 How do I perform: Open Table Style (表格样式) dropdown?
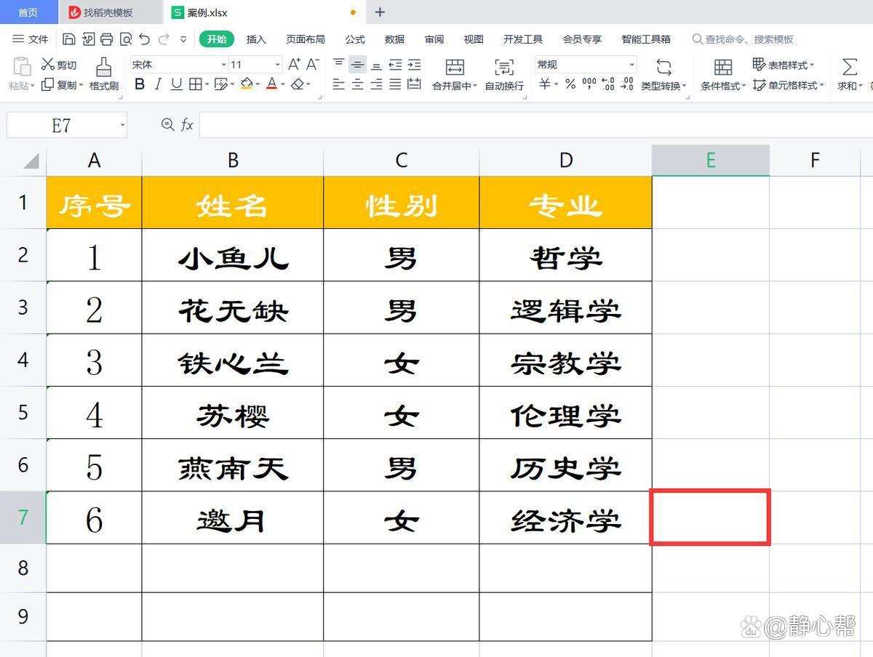coord(784,65)
